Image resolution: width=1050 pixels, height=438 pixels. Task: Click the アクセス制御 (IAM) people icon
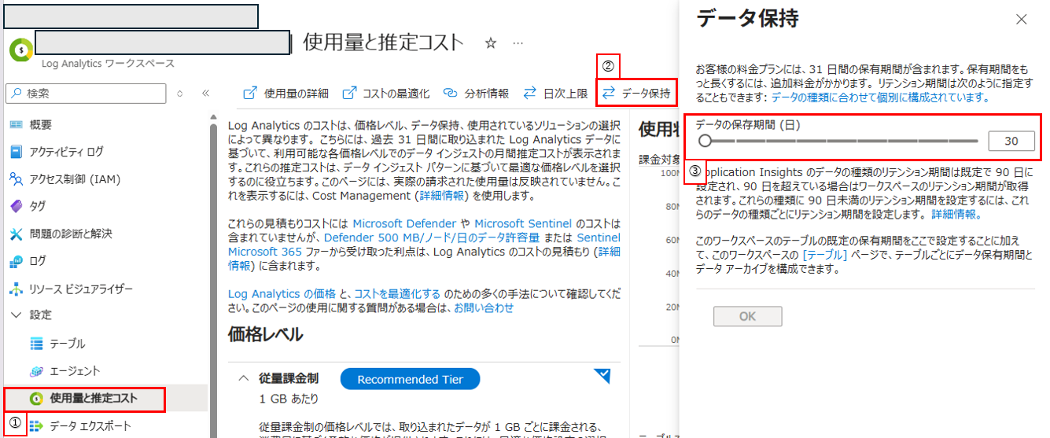[x=16, y=179]
